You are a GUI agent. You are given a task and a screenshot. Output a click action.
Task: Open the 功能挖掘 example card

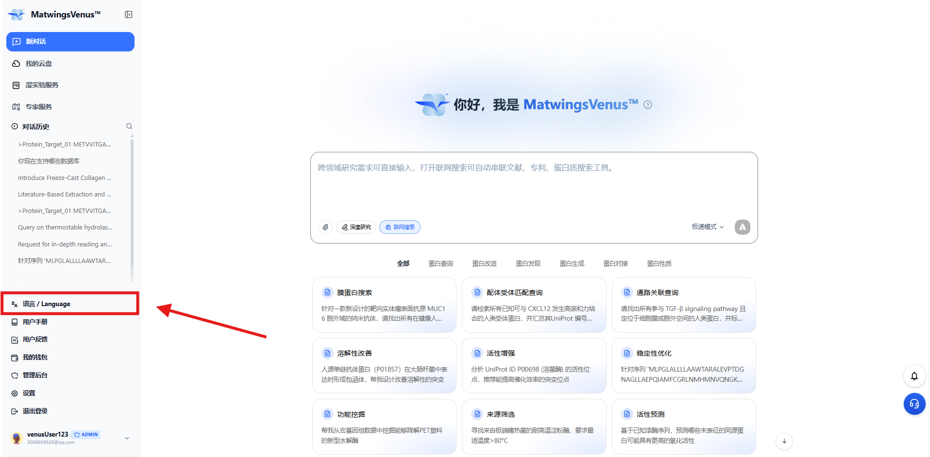click(384, 426)
